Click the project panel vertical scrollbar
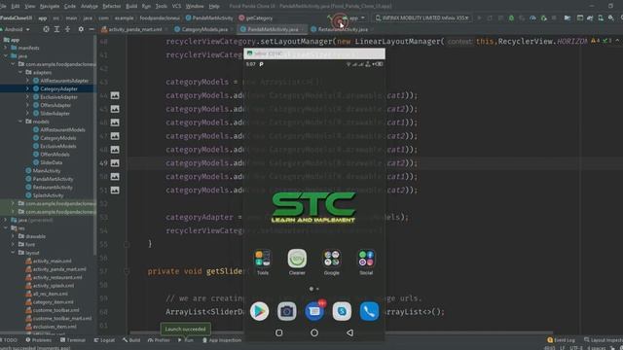This screenshot has height=350, width=623. tap(95, 145)
